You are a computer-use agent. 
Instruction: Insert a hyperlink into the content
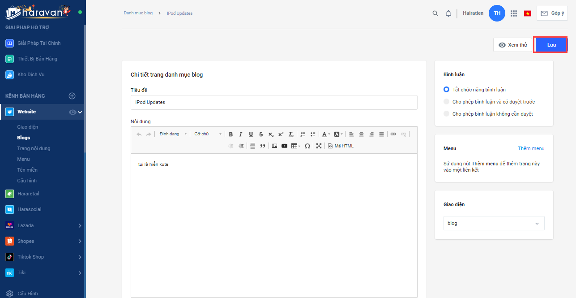(393, 134)
